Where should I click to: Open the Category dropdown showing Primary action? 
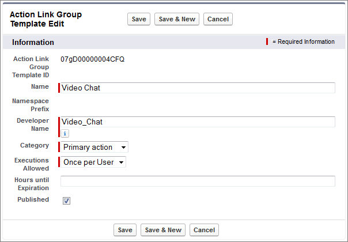click(94, 147)
